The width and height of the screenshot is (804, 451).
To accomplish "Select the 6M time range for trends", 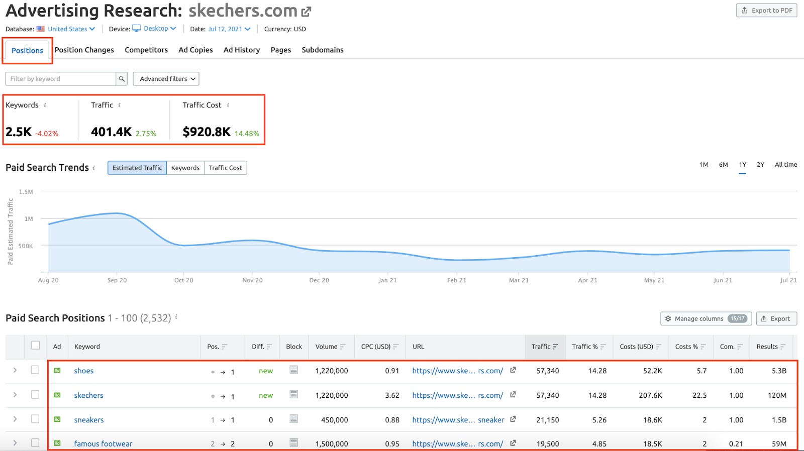I will coord(724,165).
